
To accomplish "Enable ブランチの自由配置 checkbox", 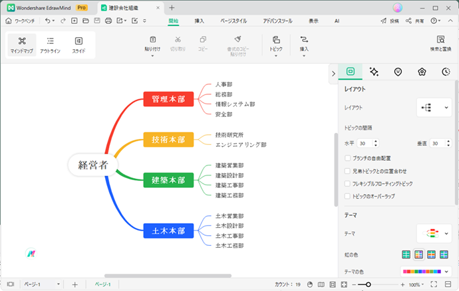I will click(347, 158).
